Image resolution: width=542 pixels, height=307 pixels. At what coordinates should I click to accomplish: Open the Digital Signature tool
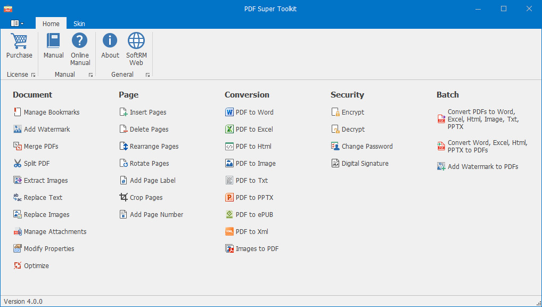coord(364,163)
